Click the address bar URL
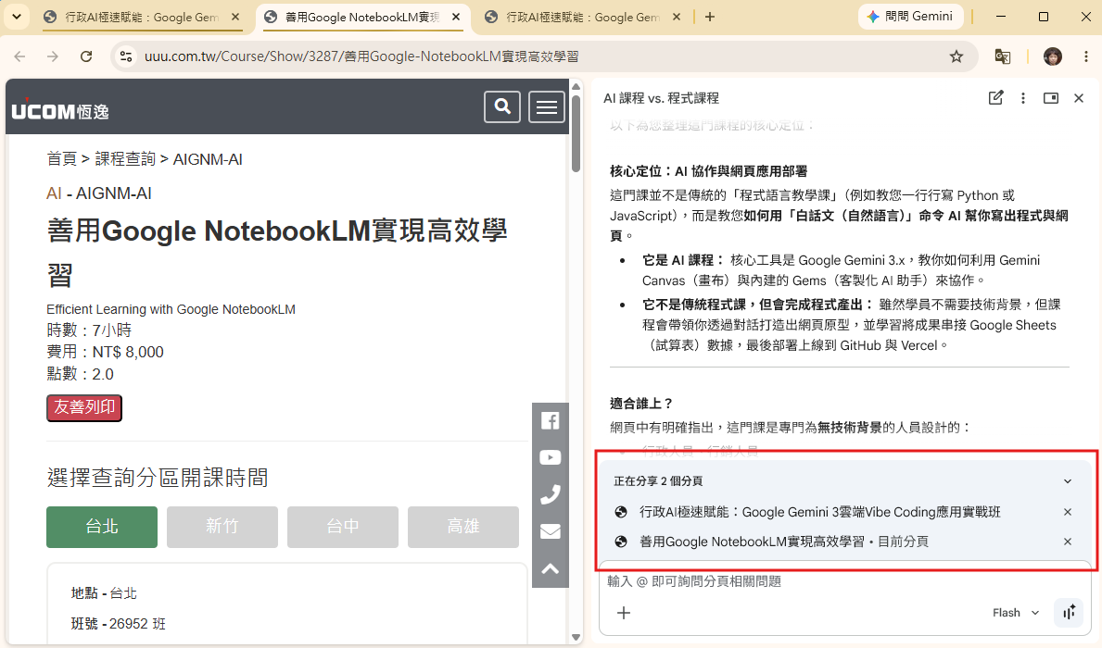Image resolution: width=1102 pixels, height=648 pixels. [361, 56]
